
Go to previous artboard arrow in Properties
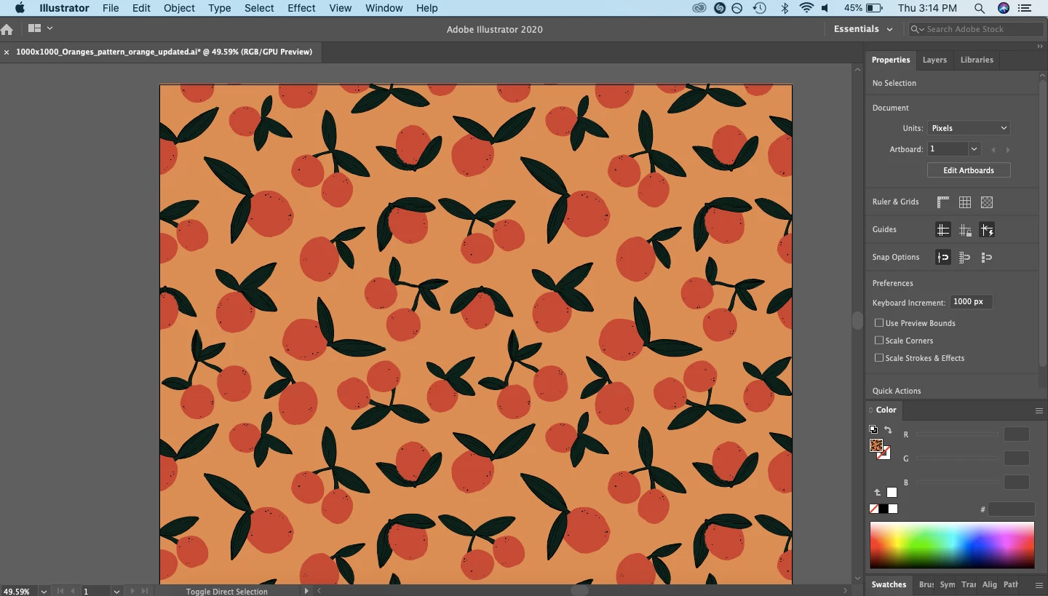(x=993, y=149)
